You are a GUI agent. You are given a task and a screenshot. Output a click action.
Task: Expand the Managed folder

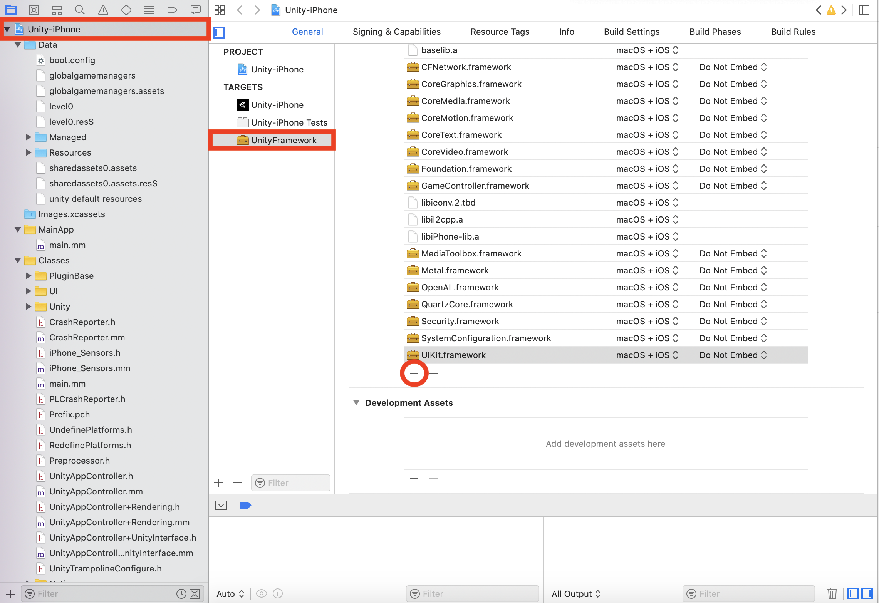28,137
